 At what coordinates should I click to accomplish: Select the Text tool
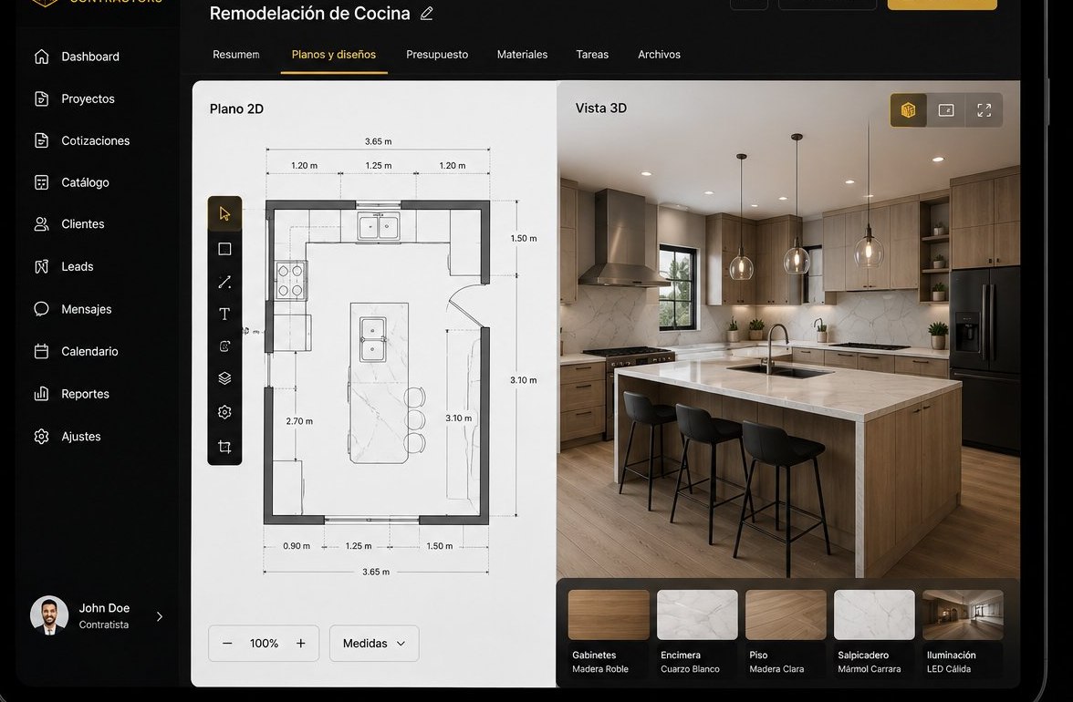coord(224,314)
